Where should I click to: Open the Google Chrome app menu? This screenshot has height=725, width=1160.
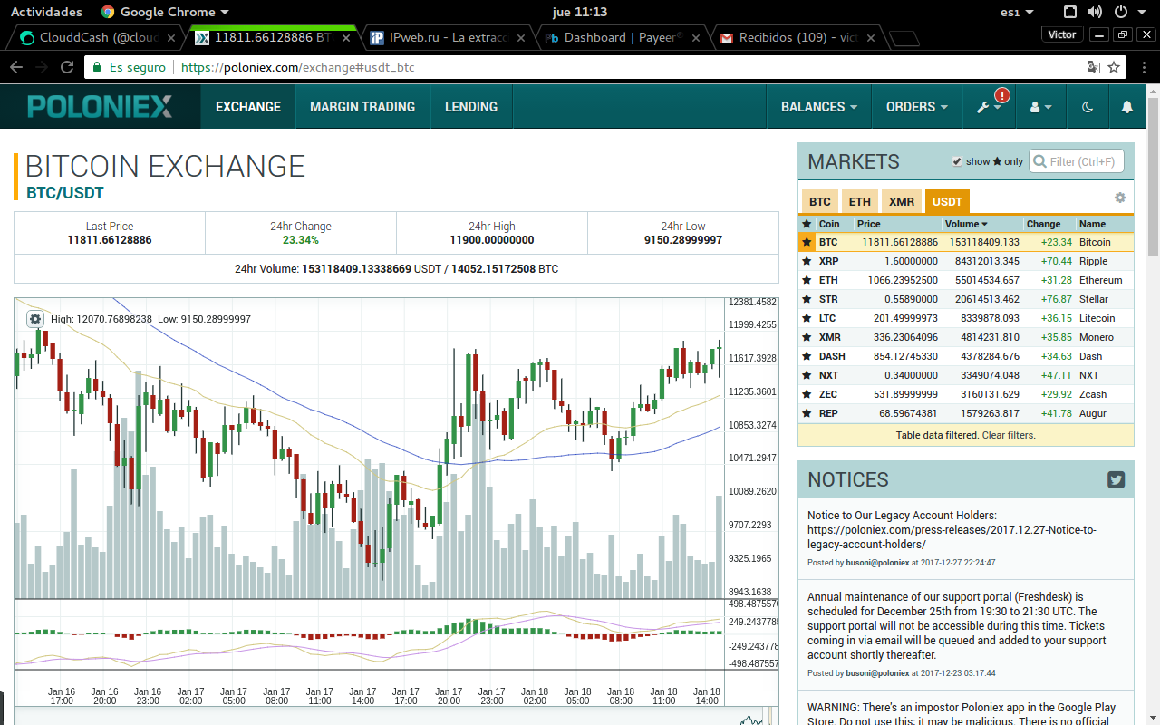[x=165, y=12]
